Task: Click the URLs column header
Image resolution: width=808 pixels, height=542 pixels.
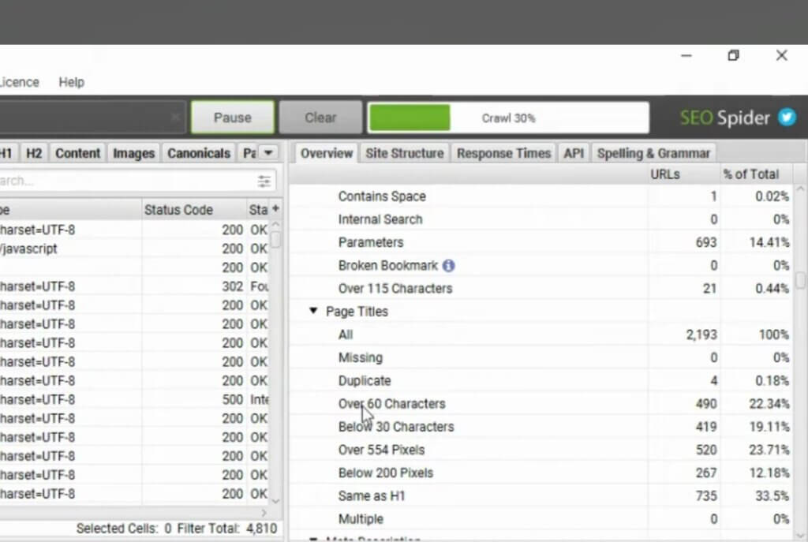Action: (683, 174)
